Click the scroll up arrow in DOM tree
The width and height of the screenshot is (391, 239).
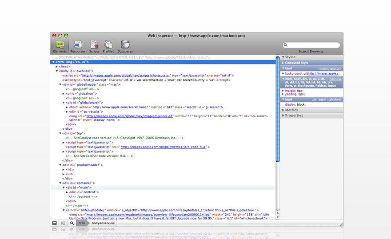[278, 213]
